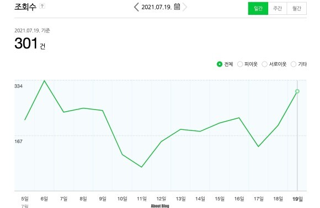This screenshot has width=320, height=208.
Task: Click the 2021.07.19. 기준 caption
Action: pos(32,30)
